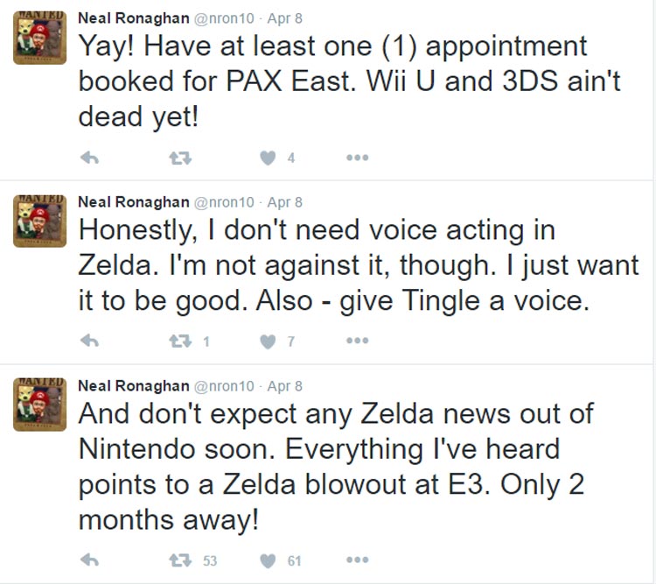This screenshot has width=656, height=584.
Task: Open more options on PAX East tweet
Action: pos(357,158)
